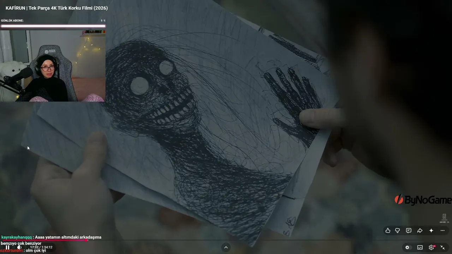Toggle subtitles/closed captions
The height and width of the screenshot is (254, 452).
[420, 247]
